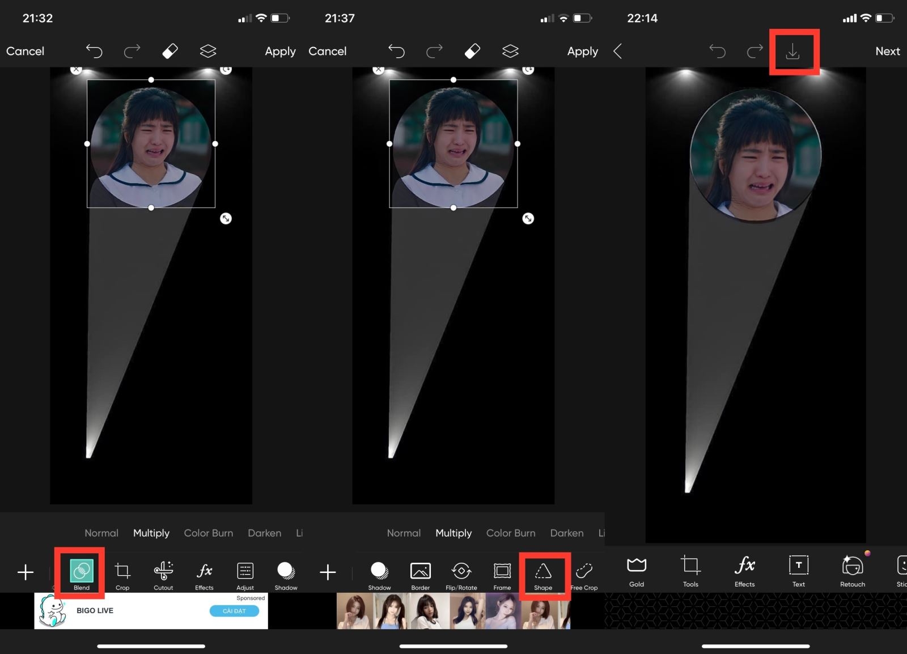Image resolution: width=907 pixels, height=654 pixels.
Task: Select the eraser icon on the 21:32 screen
Action: pyautogui.click(x=170, y=51)
